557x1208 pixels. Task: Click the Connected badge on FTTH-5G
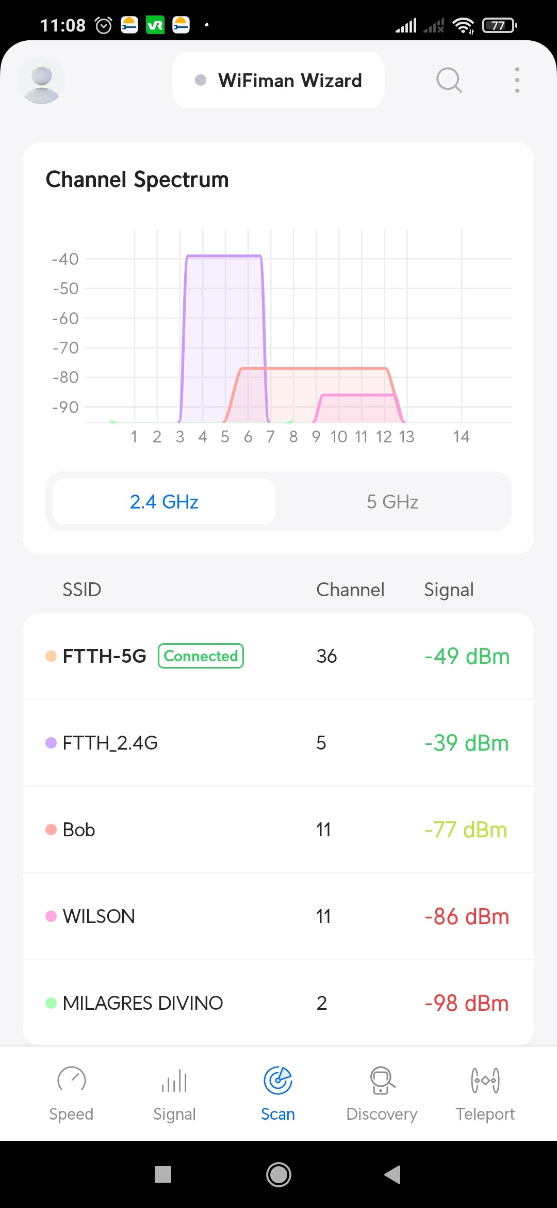point(201,656)
